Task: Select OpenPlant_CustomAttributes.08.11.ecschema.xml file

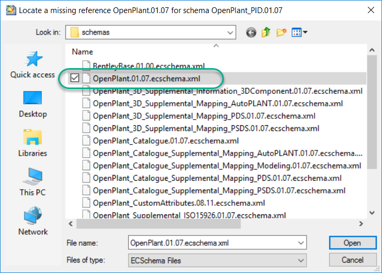Action: coord(179,203)
